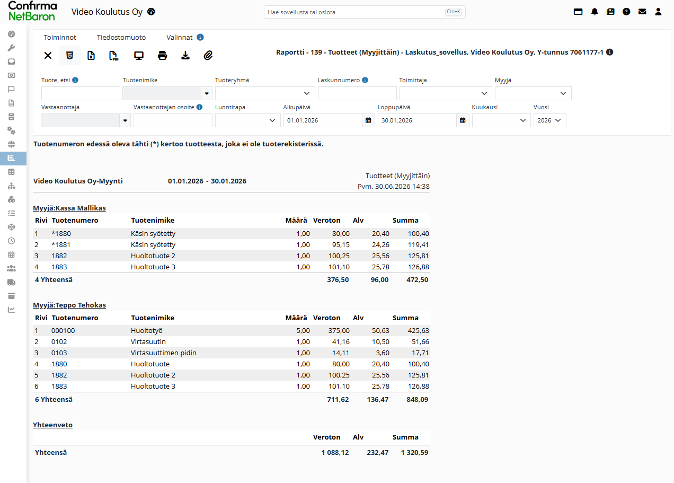Select the Excel file format icon

(91, 56)
